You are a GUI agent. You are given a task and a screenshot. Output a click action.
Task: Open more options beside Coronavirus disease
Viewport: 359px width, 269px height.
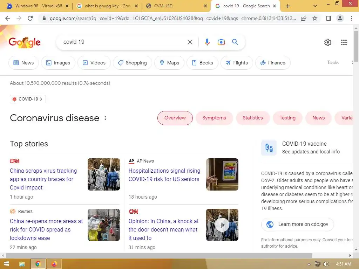click(105, 118)
